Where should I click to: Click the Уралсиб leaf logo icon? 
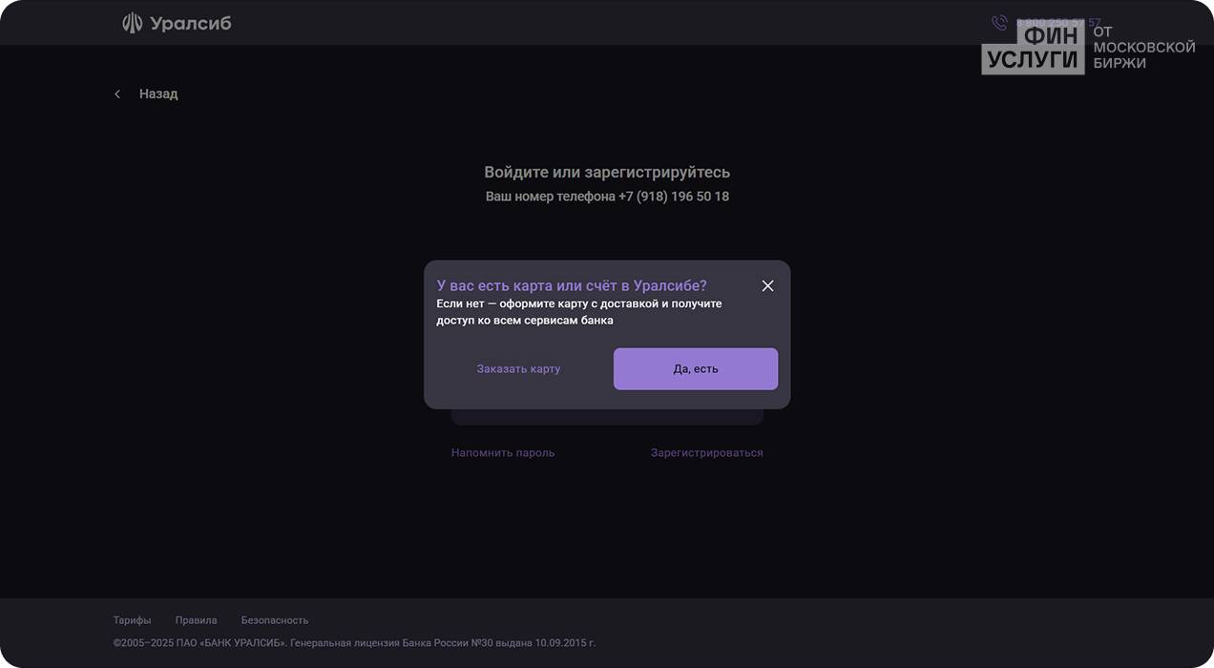pos(133,23)
